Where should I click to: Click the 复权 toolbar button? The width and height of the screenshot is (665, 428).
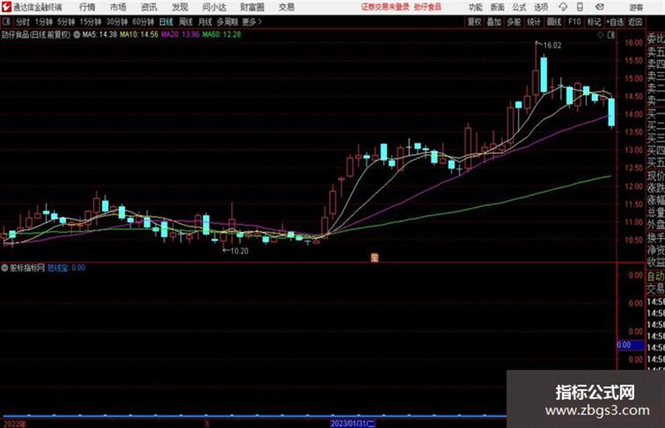point(474,22)
